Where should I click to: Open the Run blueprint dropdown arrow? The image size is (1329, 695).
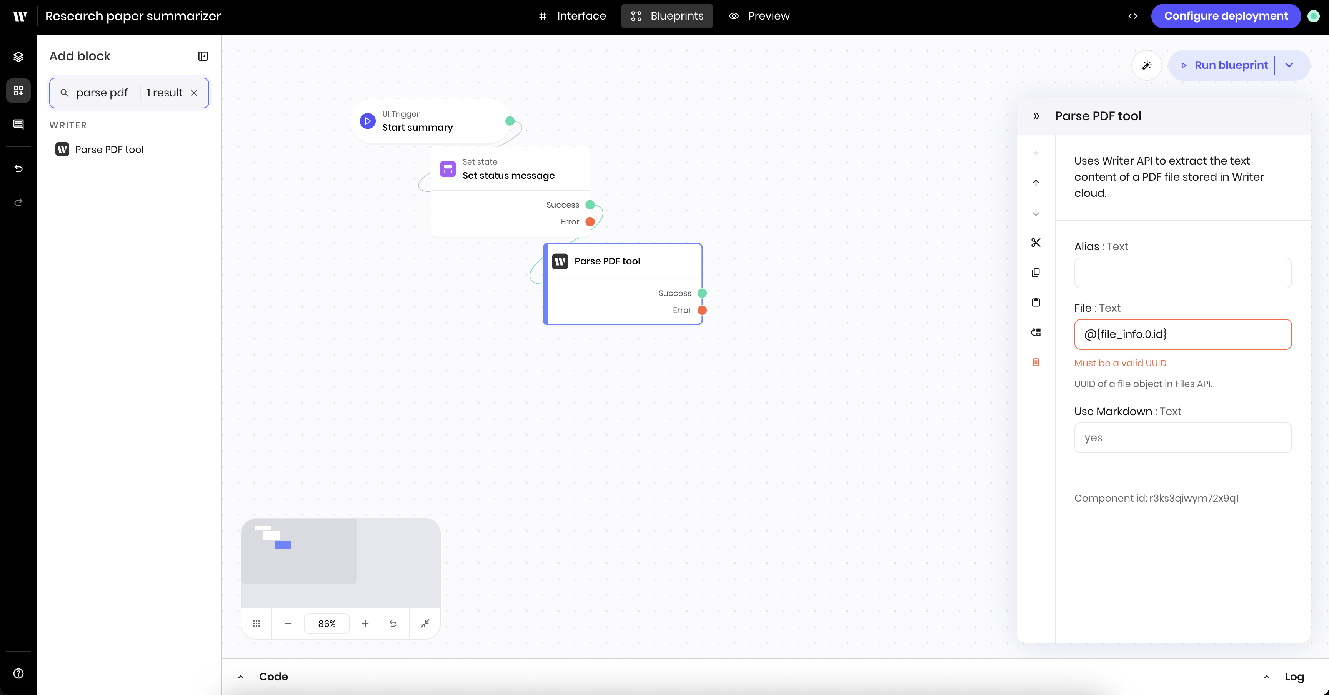[x=1289, y=65]
